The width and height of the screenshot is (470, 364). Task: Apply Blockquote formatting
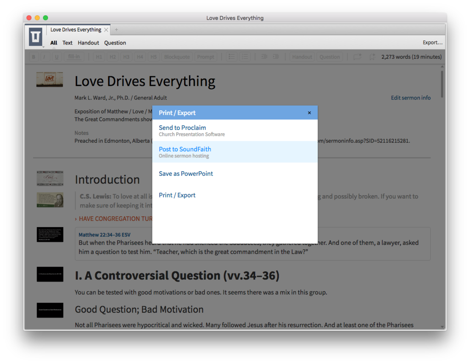coord(177,56)
